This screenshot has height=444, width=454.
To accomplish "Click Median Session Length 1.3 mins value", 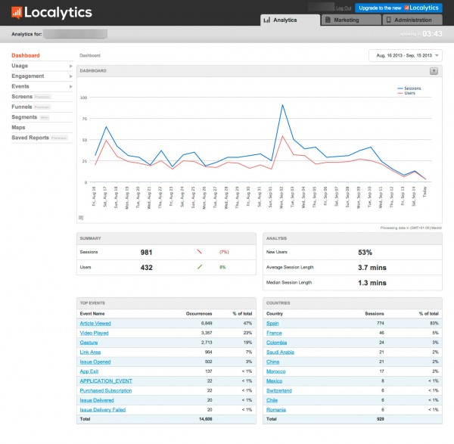I will click(372, 283).
